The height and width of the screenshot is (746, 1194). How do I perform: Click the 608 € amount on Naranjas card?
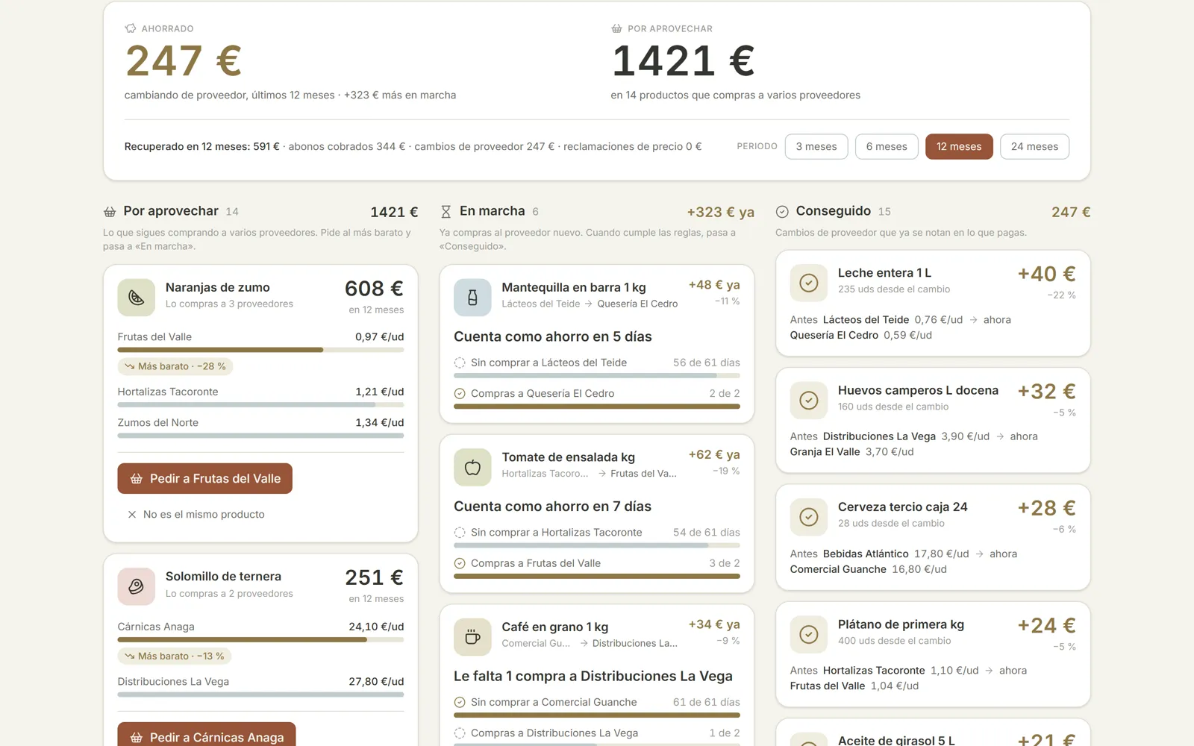[374, 289]
